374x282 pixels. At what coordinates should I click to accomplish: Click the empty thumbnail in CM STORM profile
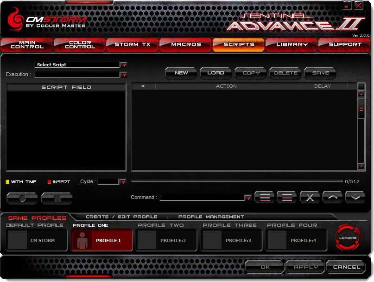[18, 240]
